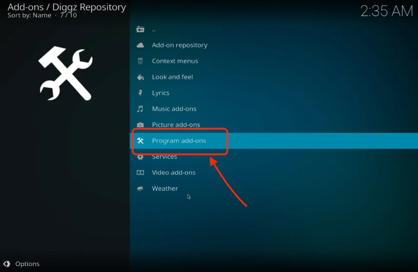Open the Options menu
Image resolution: width=418 pixels, height=272 pixels.
[x=27, y=263]
